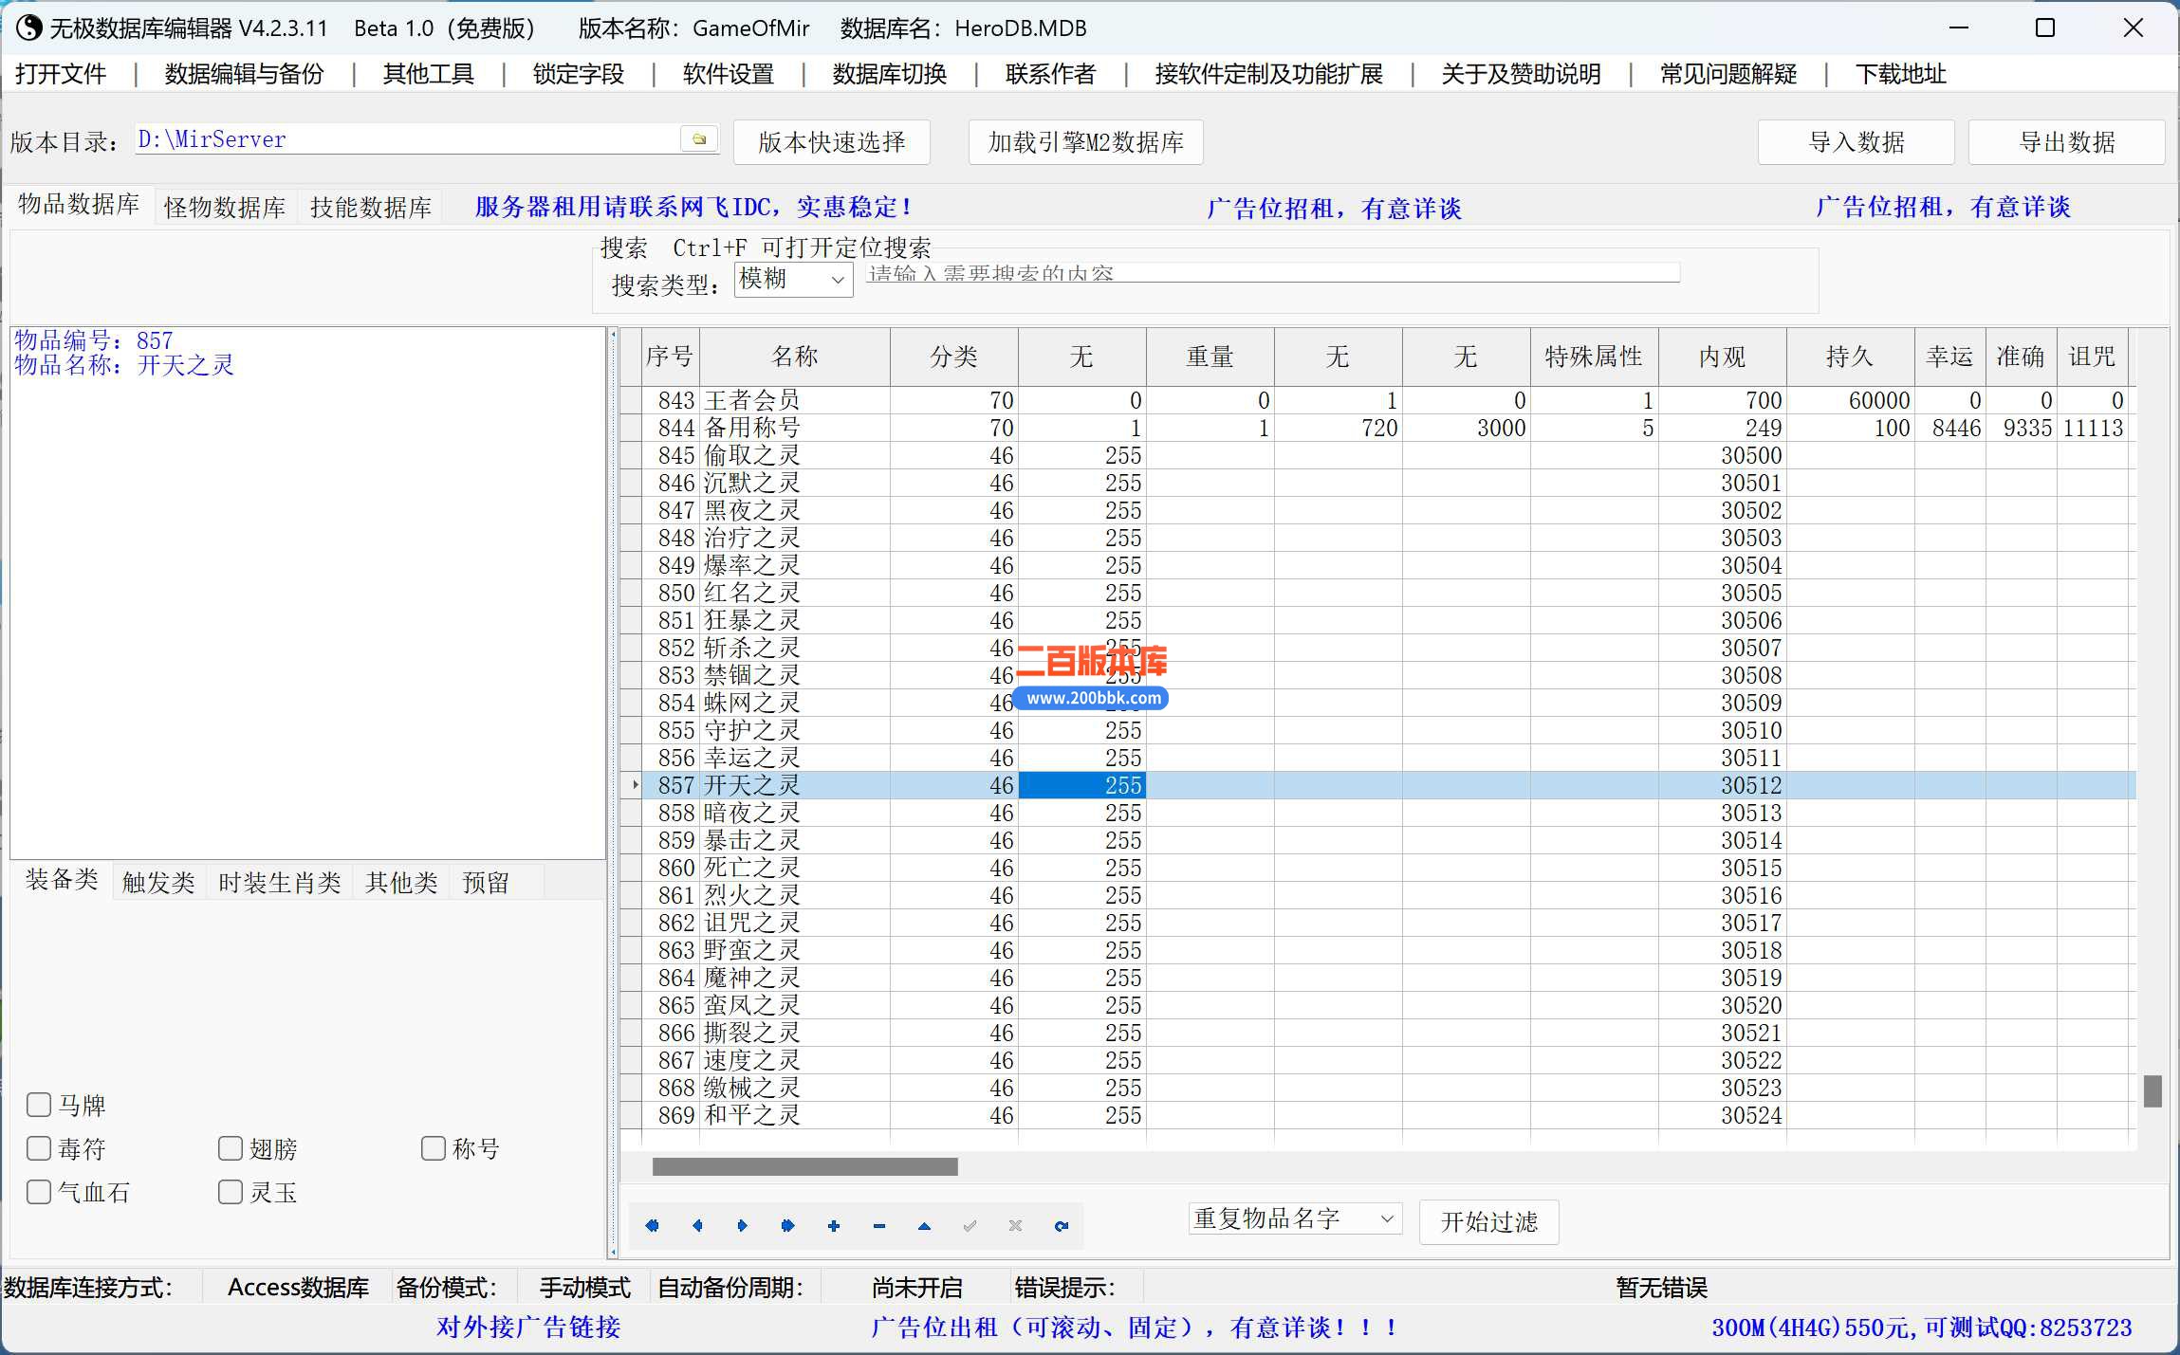Viewport: 2180px width, 1355px height.
Task: Browse folder icon beside version directory
Action: point(699,139)
